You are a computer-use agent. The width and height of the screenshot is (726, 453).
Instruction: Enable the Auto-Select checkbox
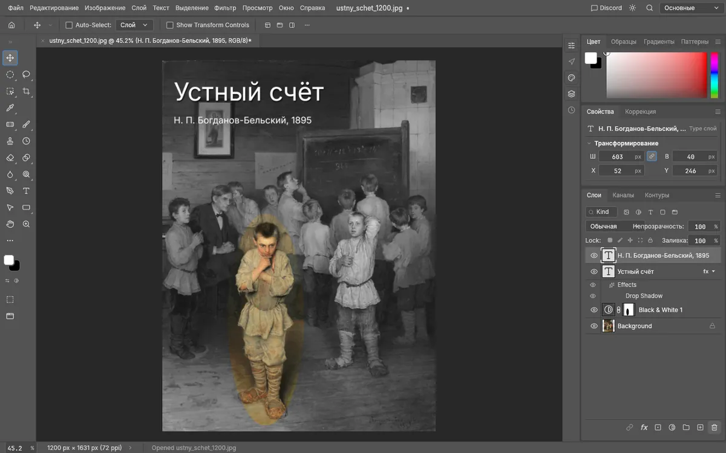click(69, 25)
